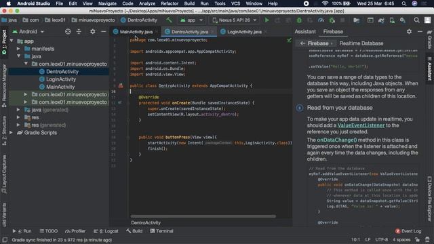Click the tool window quick-access icon in status bar corner
434x244 pixels.
5,240
